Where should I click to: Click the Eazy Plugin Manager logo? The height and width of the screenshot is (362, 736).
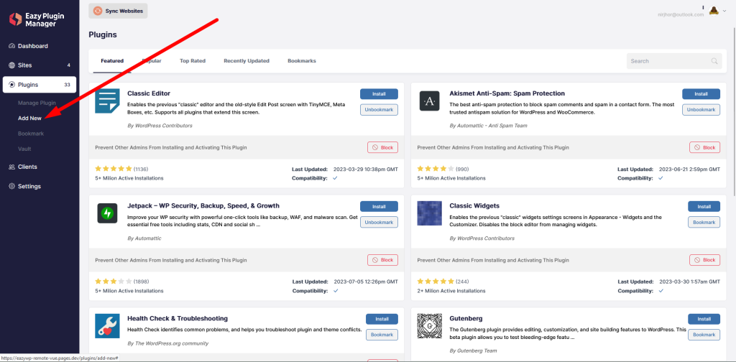pyautogui.click(x=37, y=19)
